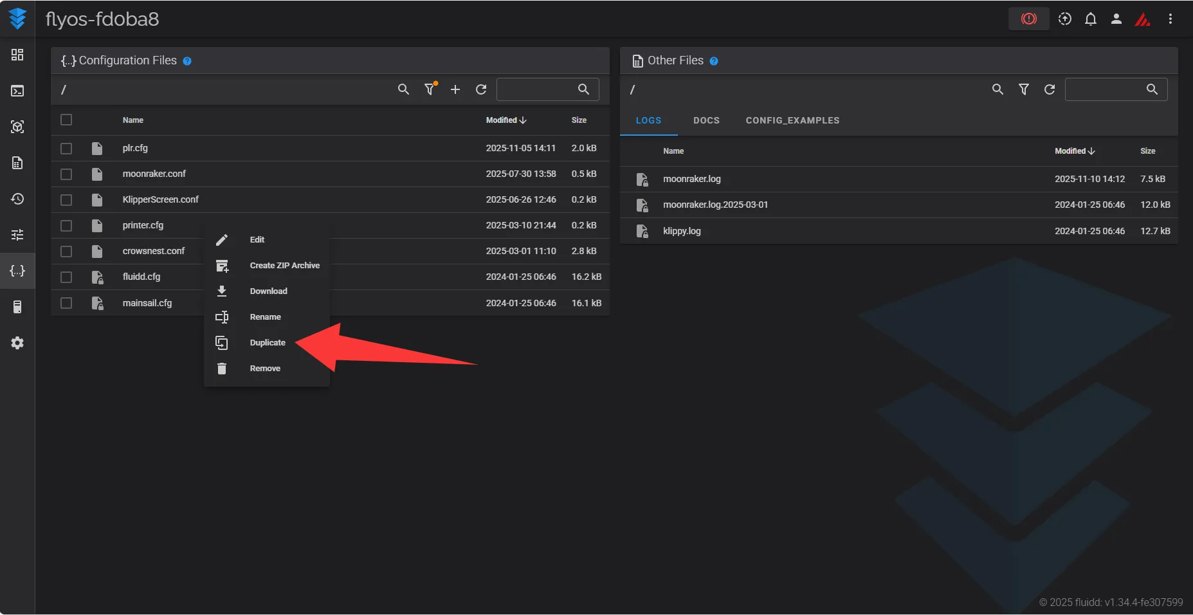
Task: Choose Duplicate from the context menu
Action: coord(268,343)
